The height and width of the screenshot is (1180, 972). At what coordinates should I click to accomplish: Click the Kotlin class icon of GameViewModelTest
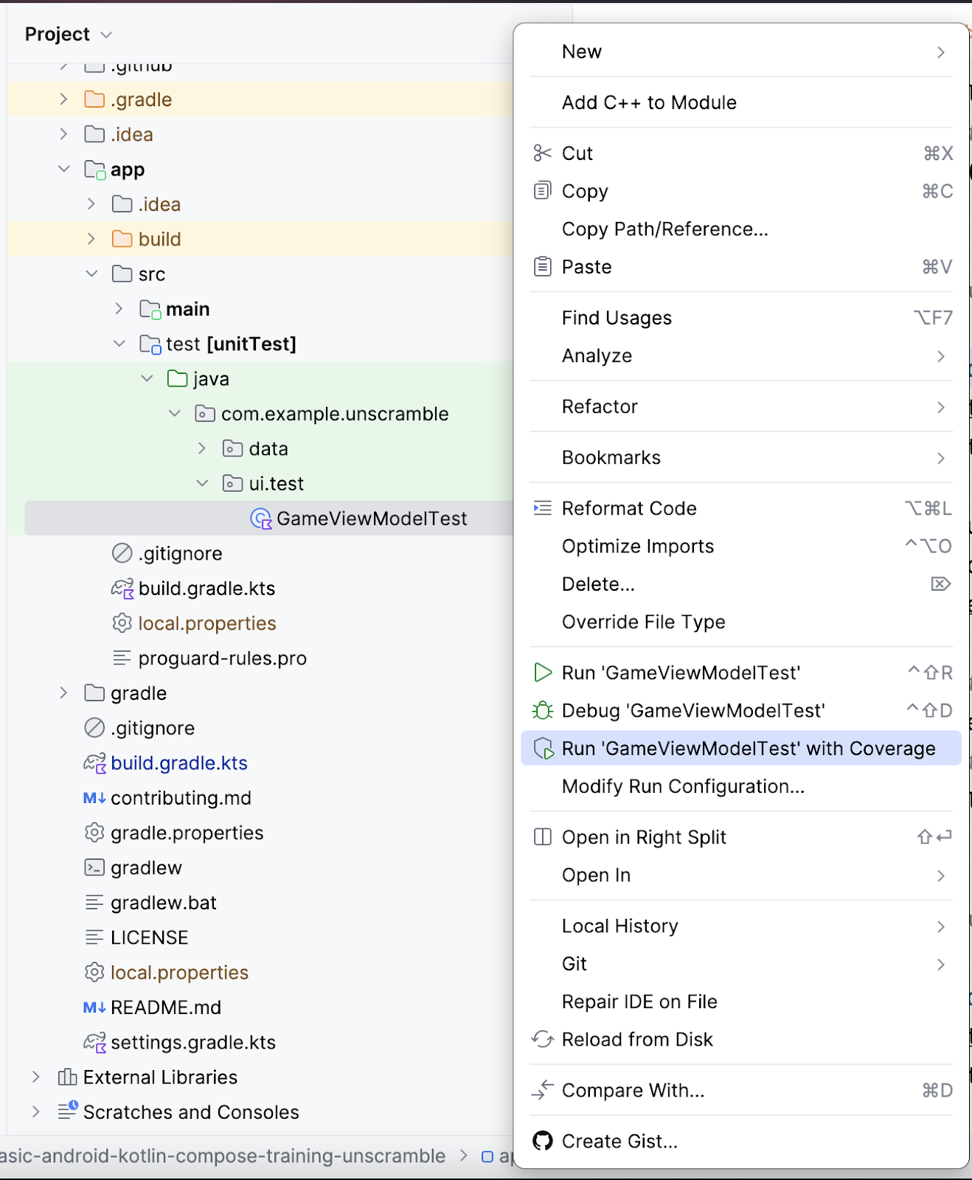[260, 518]
